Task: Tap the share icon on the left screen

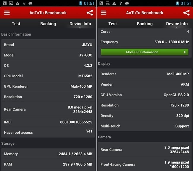Action: click(90, 13)
